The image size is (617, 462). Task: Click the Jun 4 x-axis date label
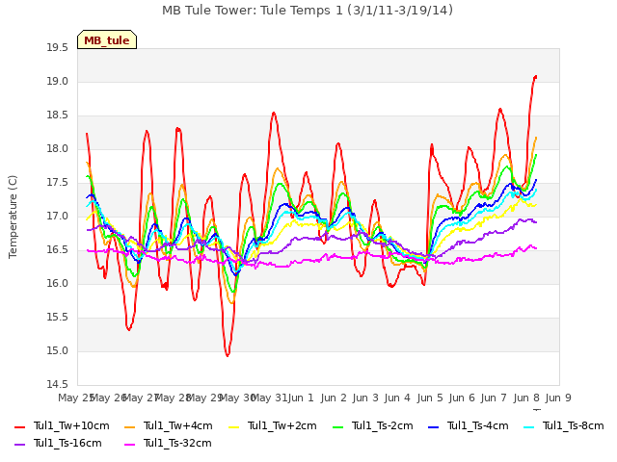[398, 398]
